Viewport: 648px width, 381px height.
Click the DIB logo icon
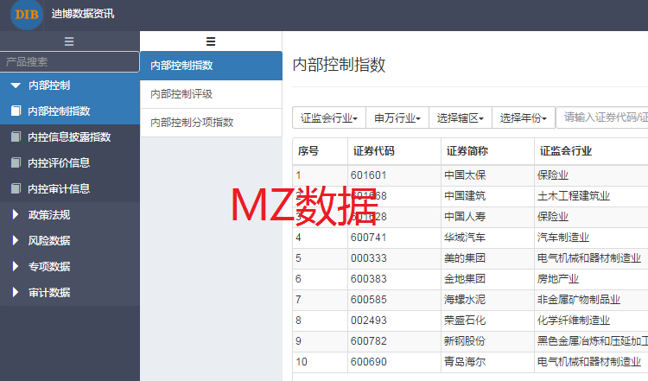(x=27, y=15)
